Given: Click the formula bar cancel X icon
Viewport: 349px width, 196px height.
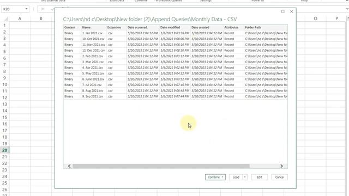Looking at the screenshot, I should [x=43, y=9].
